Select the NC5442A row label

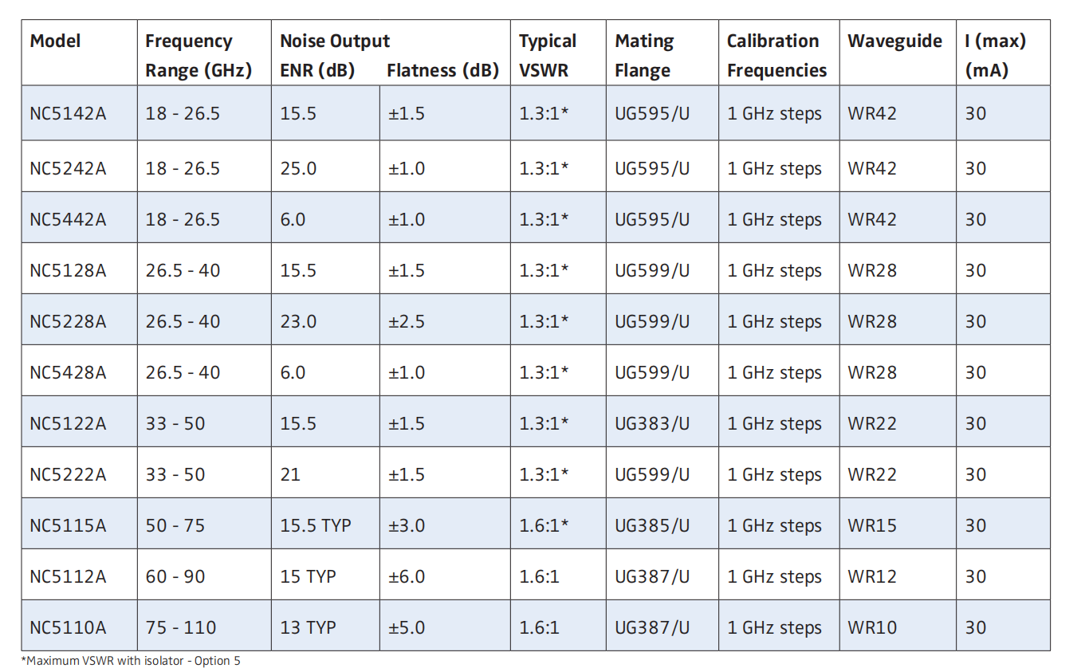coord(68,219)
